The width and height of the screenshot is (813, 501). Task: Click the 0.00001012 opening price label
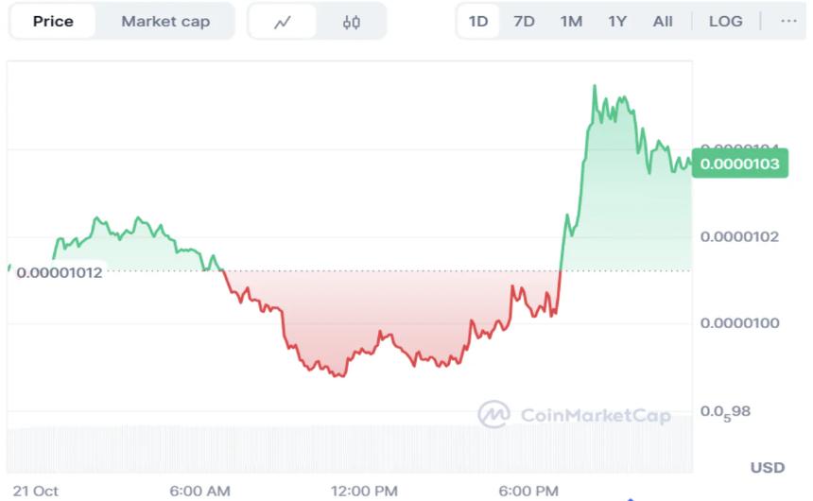[x=59, y=271]
